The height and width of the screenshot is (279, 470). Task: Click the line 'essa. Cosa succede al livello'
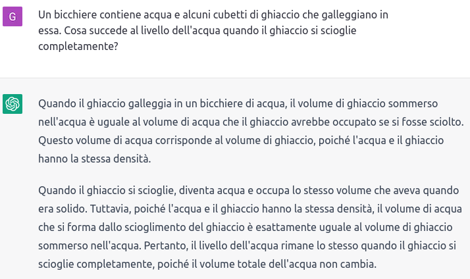(197, 30)
